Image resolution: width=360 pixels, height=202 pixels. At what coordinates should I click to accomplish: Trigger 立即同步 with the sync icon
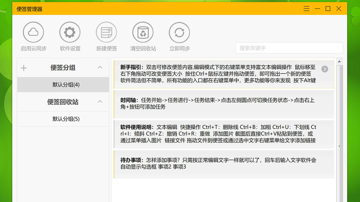pyautogui.click(x=179, y=32)
